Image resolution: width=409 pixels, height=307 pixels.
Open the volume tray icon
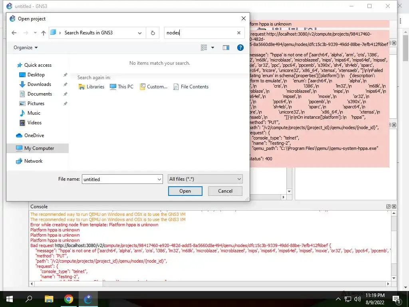tap(357, 299)
